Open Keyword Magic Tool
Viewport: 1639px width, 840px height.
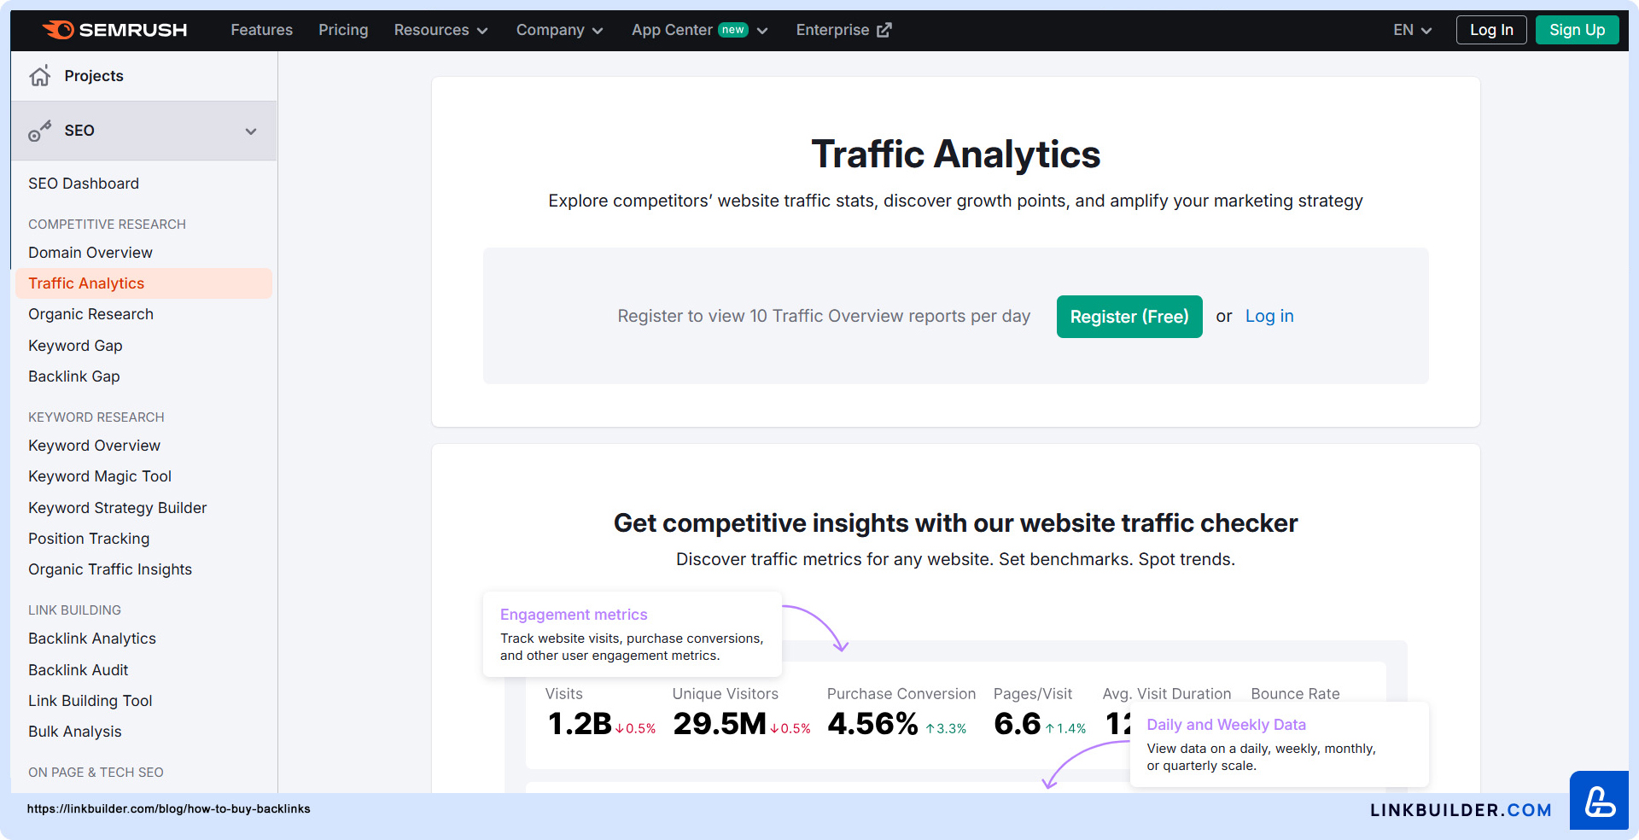(100, 476)
